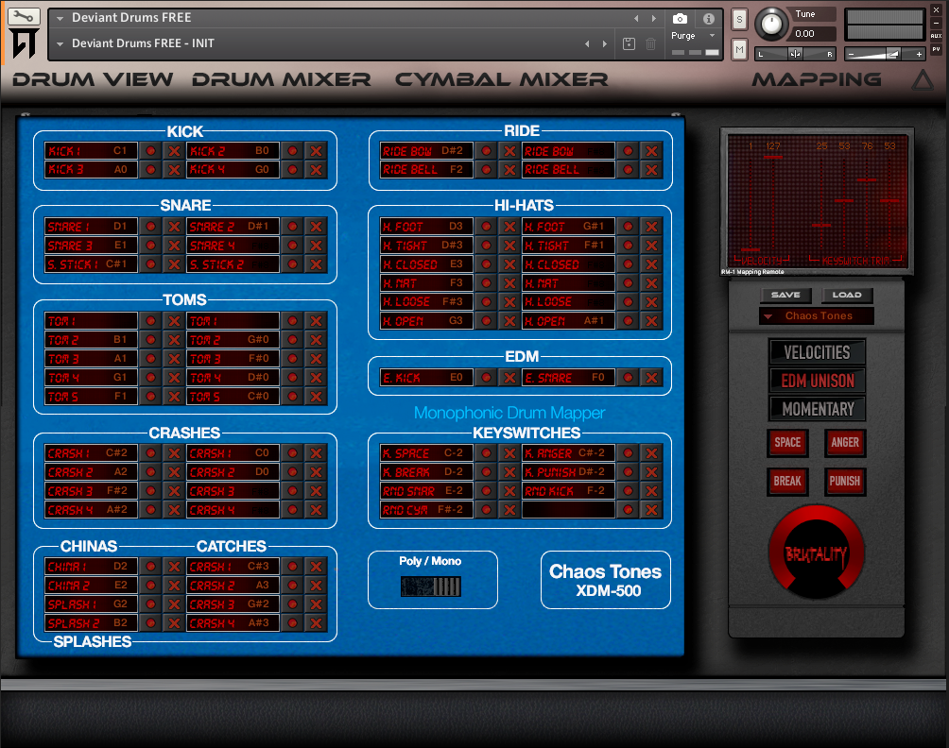Click the red MIDI-learn dot beside KICK 1
Viewport: 949px width, 748px height.
click(152, 150)
